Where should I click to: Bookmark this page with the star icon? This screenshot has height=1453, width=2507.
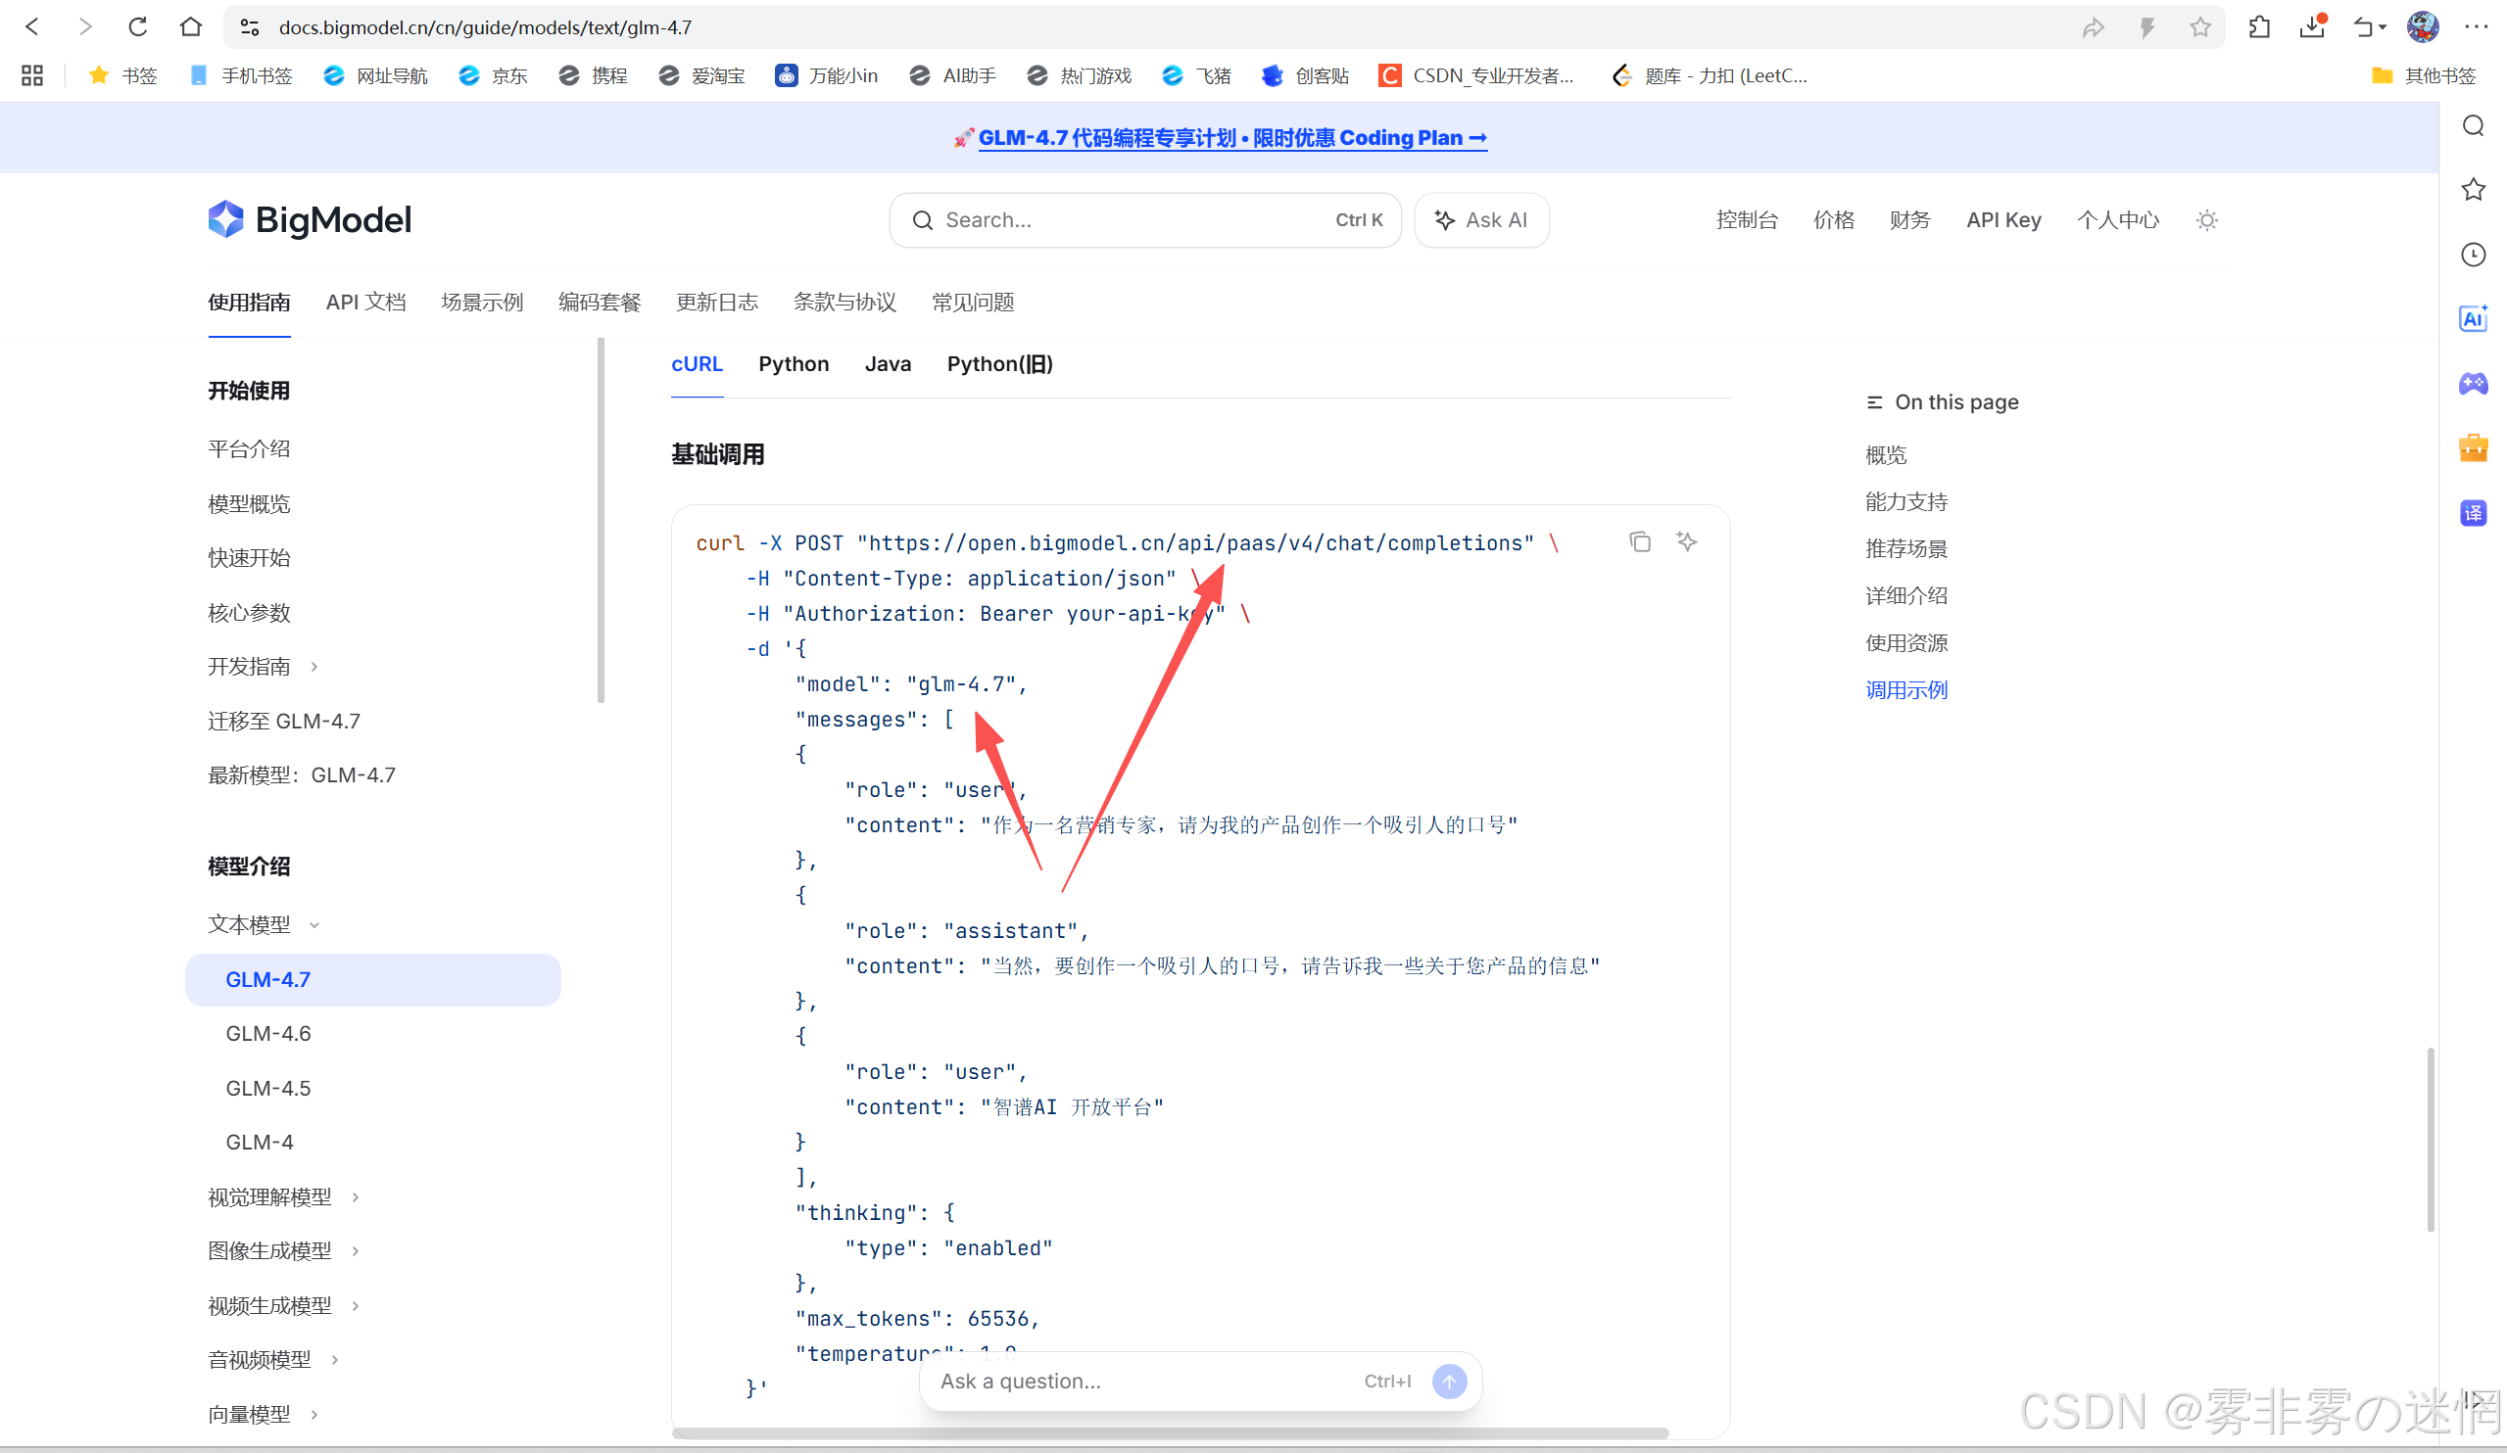pyautogui.click(x=2199, y=26)
